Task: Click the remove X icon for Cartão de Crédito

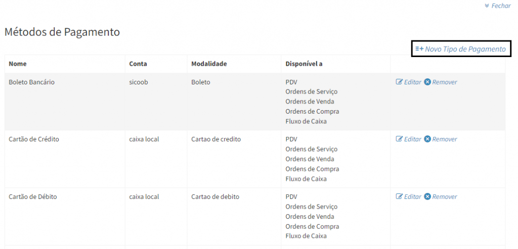Action: coord(427,139)
